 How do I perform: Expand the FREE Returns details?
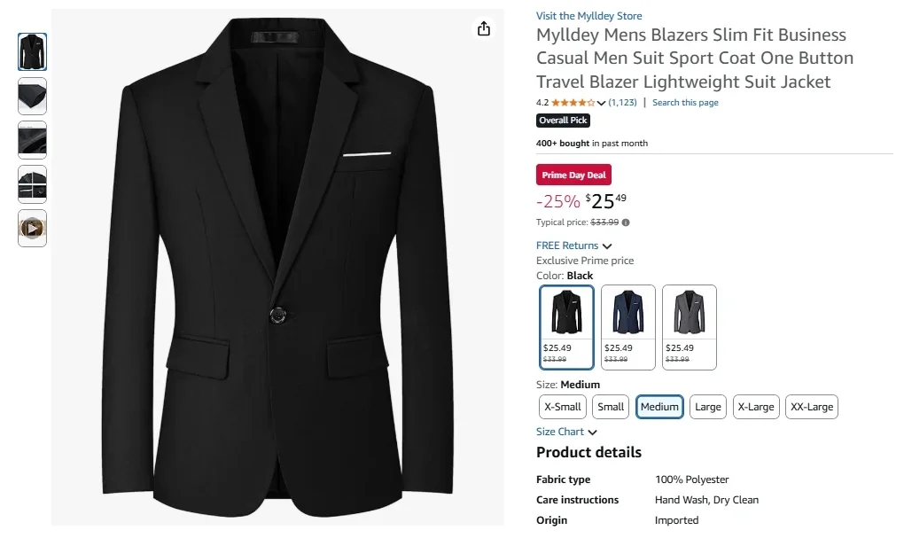click(567, 245)
